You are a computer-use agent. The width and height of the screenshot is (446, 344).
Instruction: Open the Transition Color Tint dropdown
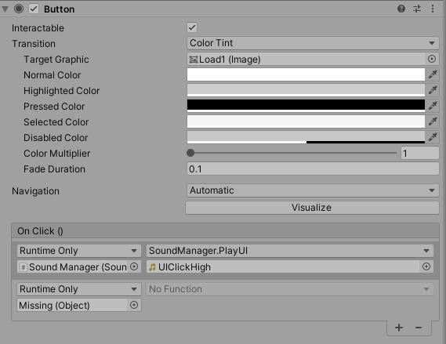(313, 43)
